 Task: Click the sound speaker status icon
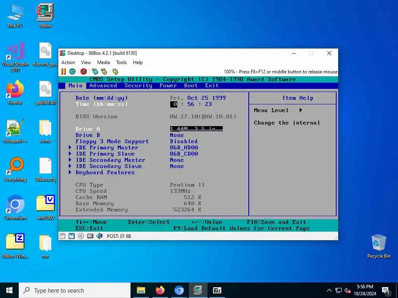(99, 236)
